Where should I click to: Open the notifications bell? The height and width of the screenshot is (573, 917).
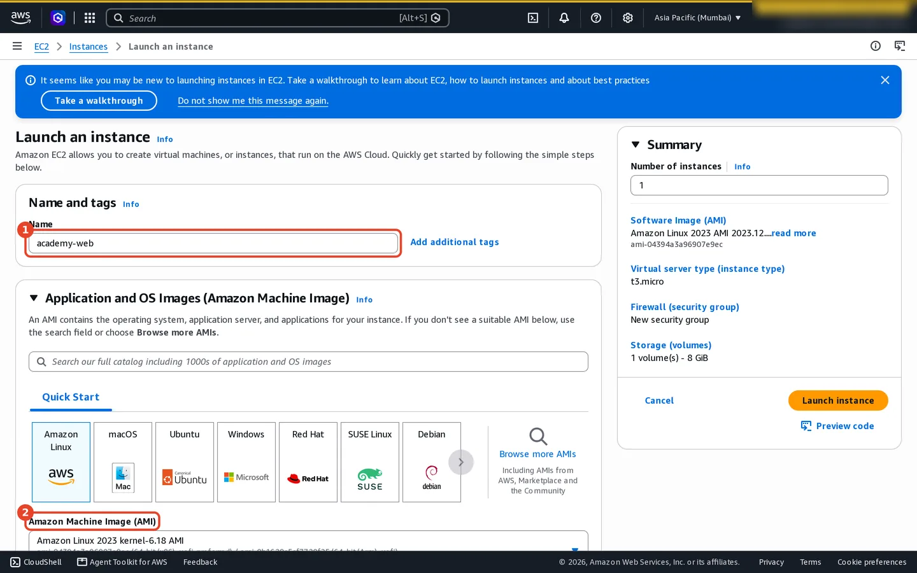point(564,18)
